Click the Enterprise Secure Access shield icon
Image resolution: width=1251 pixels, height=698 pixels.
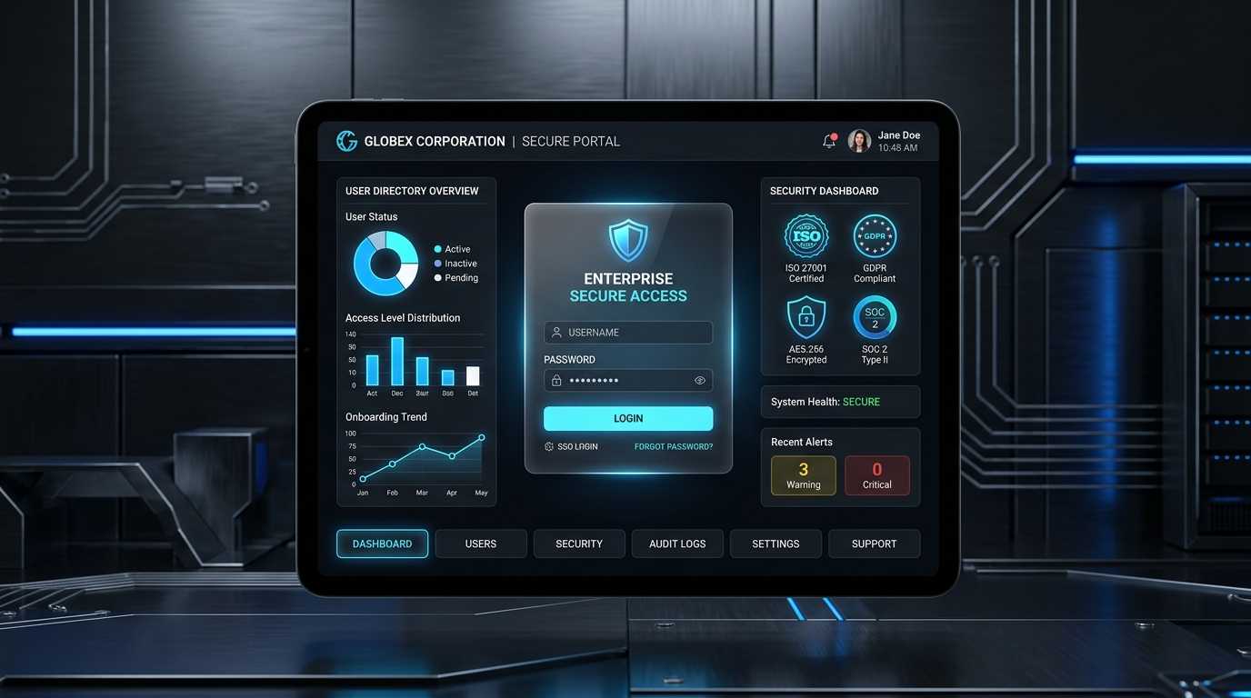pyautogui.click(x=628, y=240)
